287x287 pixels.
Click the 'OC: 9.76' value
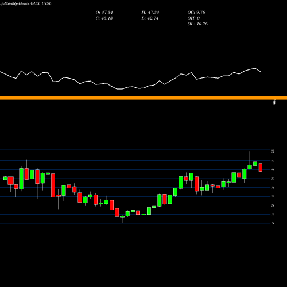pos(196,13)
